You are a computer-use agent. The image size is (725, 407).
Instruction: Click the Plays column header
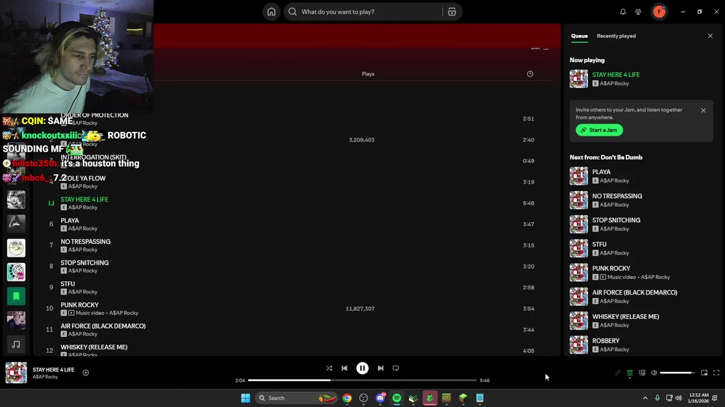click(x=368, y=74)
